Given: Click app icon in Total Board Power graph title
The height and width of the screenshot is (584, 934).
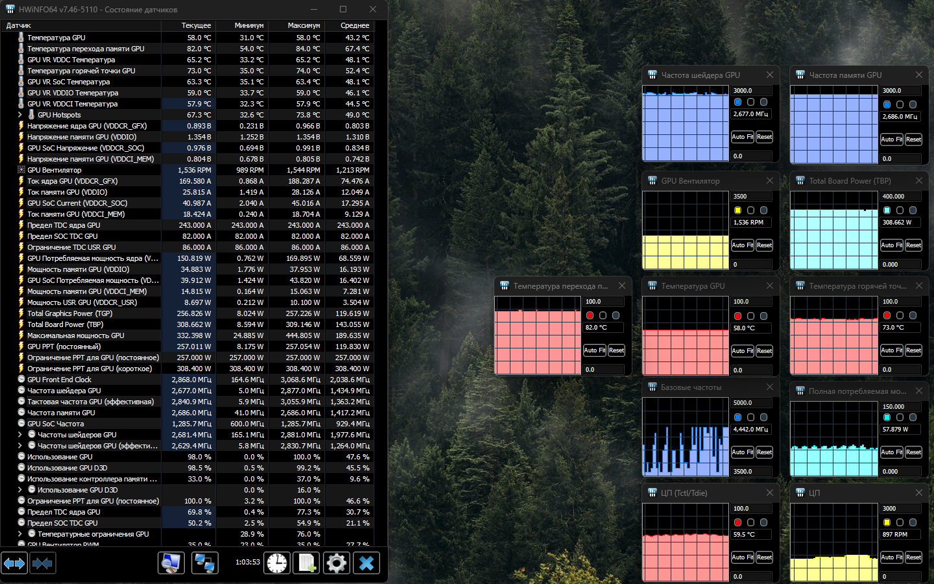Looking at the screenshot, I should [x=800, y=181].
